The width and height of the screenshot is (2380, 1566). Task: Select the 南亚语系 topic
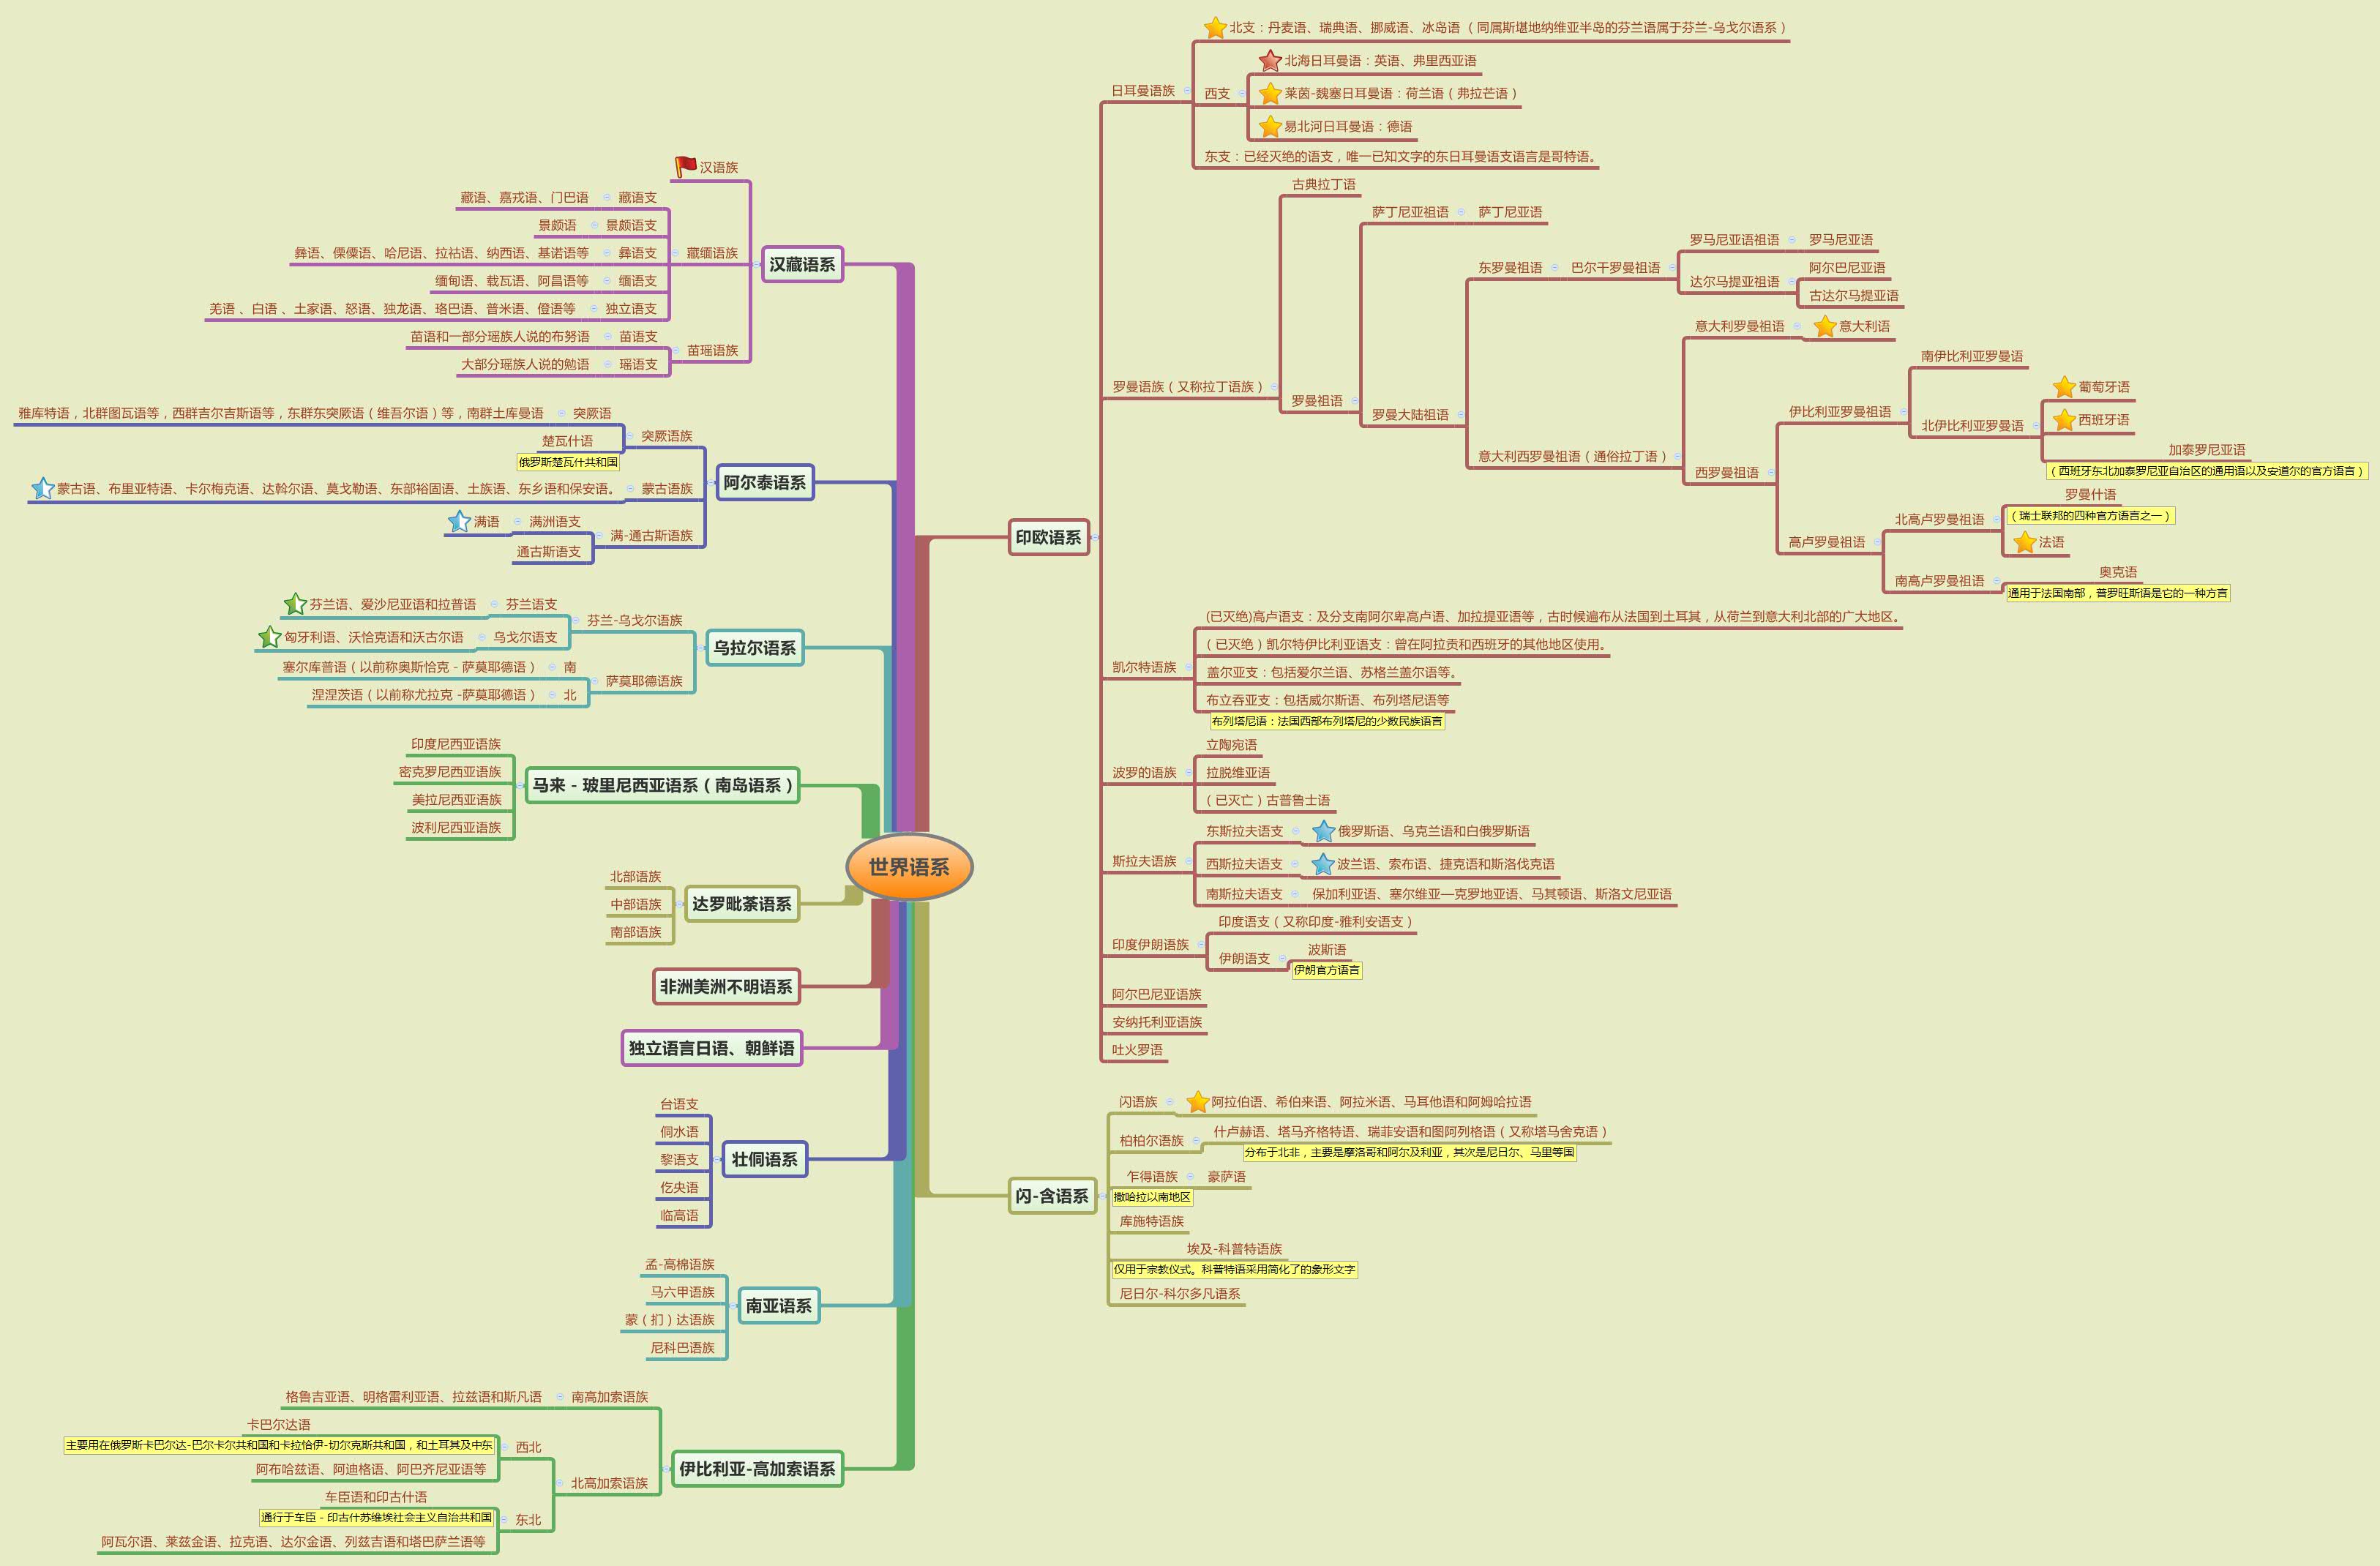point(778,1306)
